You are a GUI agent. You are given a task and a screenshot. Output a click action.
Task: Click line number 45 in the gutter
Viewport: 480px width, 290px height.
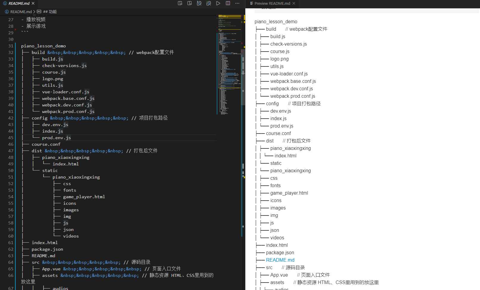coord(11,138)
